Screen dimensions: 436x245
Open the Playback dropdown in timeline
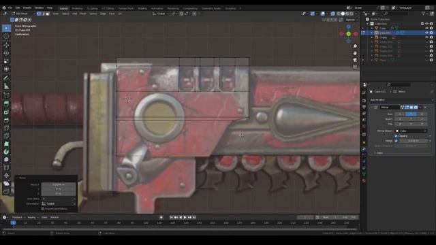point(18,217)
